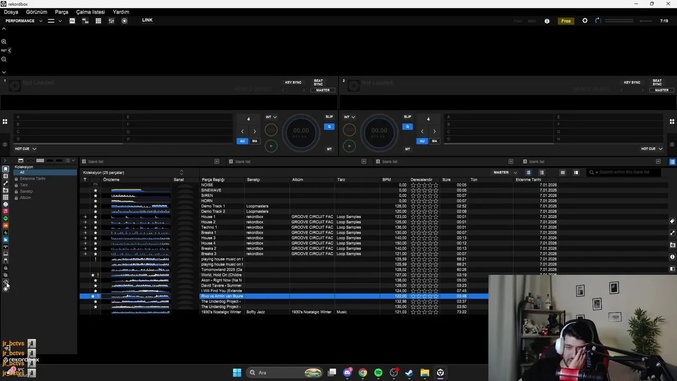Play deck 2 with play button
This screenshot has height=381, width=677.
pyautogui.click(x=349, y=146)
